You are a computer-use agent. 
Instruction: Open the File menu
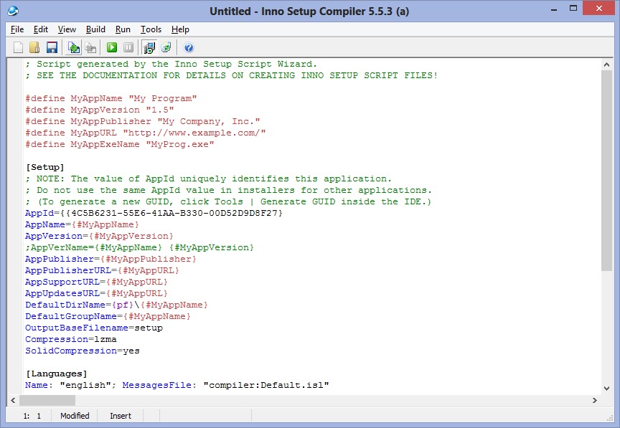[x=17, y=29]
